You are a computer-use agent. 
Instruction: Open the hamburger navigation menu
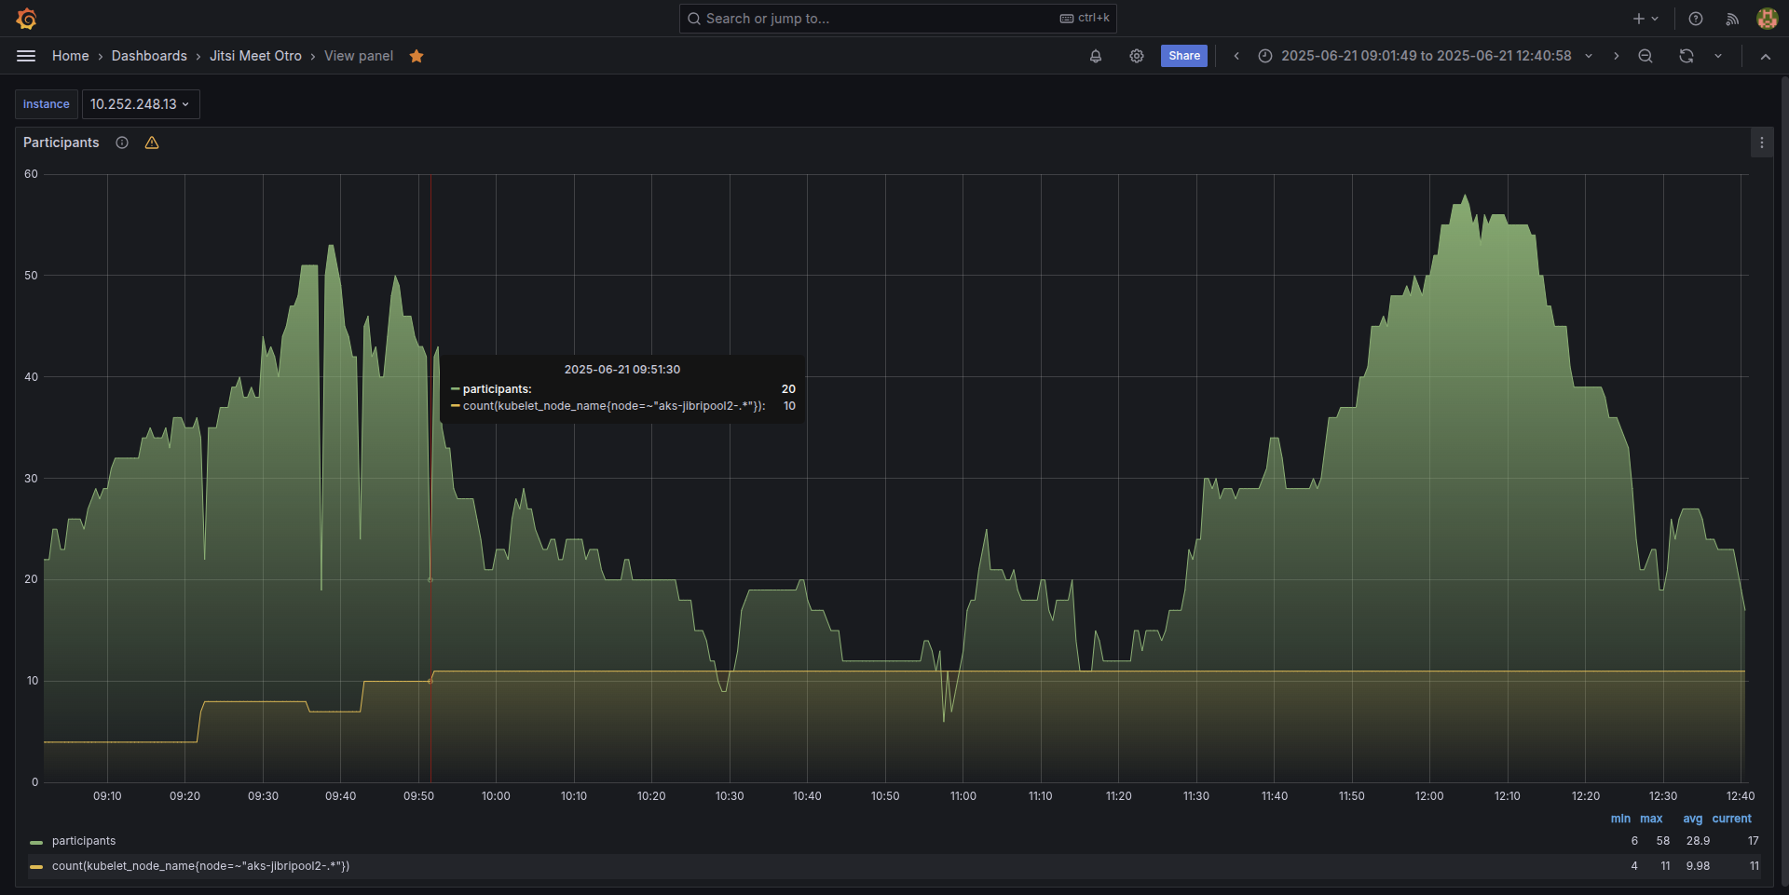(26, 56)
